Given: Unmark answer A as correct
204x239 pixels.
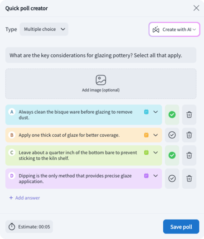Looking at the screenshot, I should (172, 115).
